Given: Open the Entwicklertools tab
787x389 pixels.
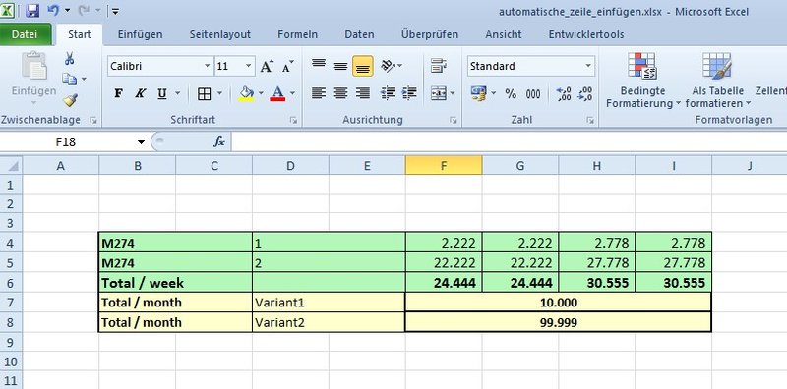Looking at the screenshot, I should (x=586, y=34).
